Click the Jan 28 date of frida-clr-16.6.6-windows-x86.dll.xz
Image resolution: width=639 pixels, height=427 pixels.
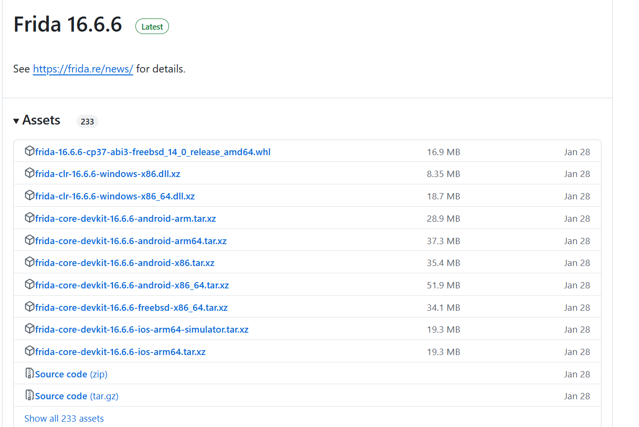(x=577, y=174)
